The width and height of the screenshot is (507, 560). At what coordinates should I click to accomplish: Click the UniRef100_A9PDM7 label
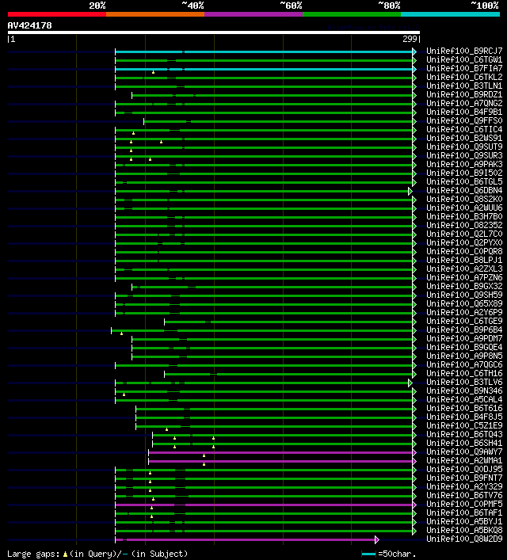464,338
